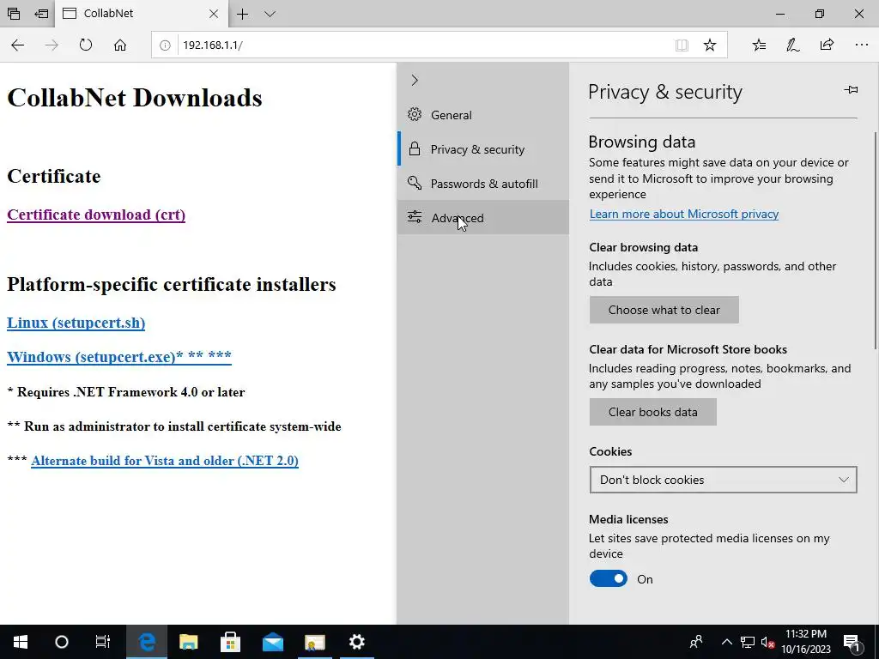The height and width of the screenshot is (659, 879).
Task: Click the Add notes pen icon
Action: point(792,45)
